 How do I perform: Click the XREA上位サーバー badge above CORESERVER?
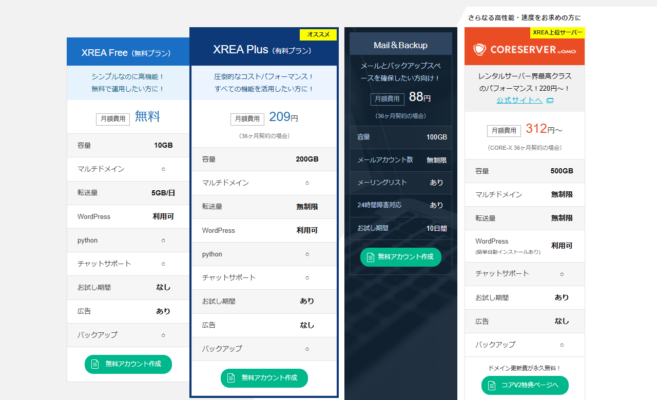coord(556,32)
